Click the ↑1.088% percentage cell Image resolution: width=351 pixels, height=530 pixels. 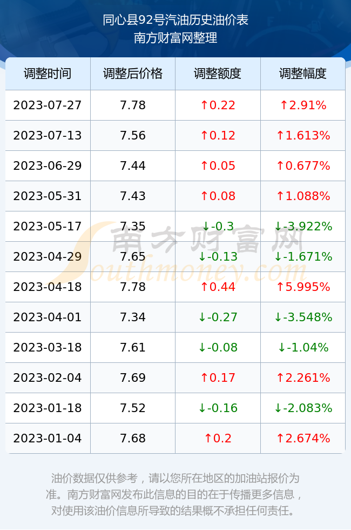pyautogui.click(x=303, y=196)
